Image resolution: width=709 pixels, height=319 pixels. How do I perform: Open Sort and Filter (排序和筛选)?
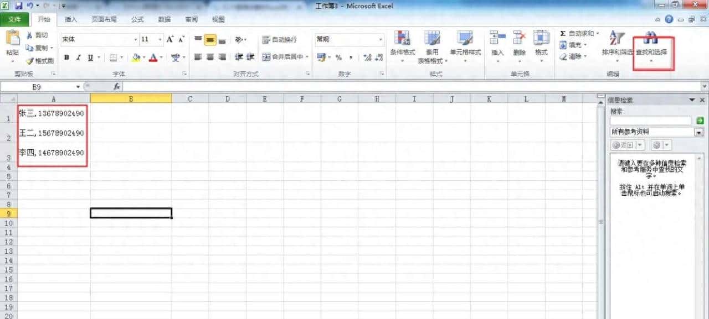point(617,45)
